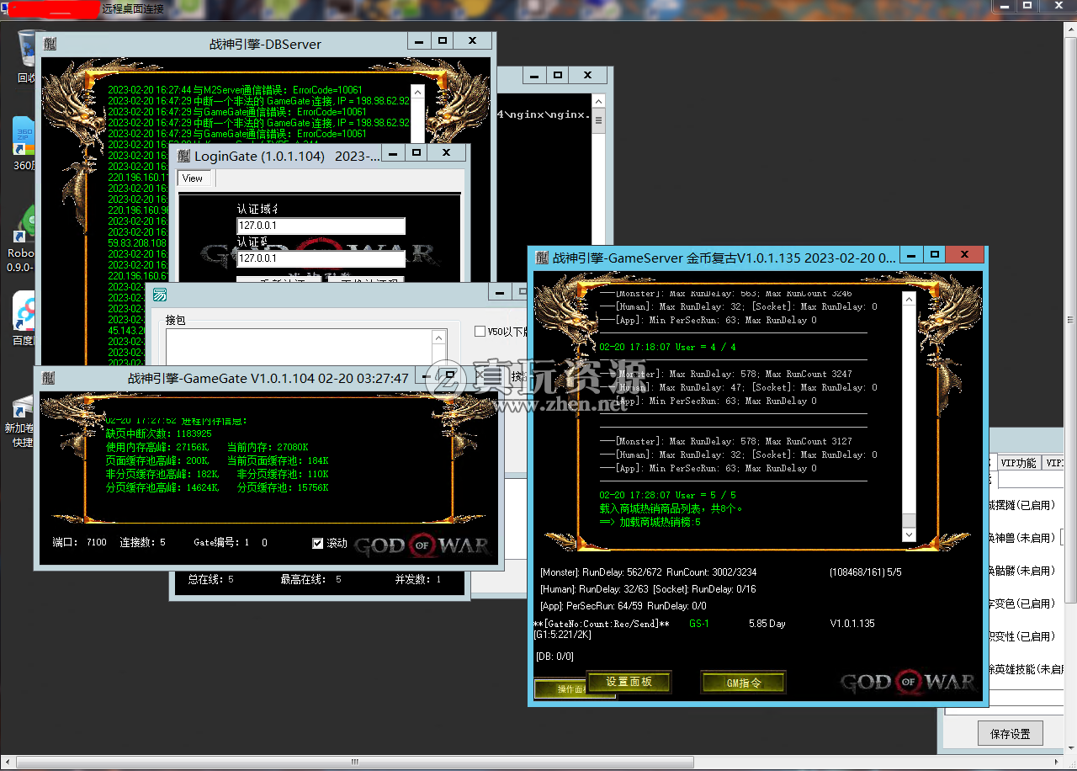This screenshot has width=1077, height=771.
Task: Click the '总在线: 5' status text
Action: click(x=210, y=580)
